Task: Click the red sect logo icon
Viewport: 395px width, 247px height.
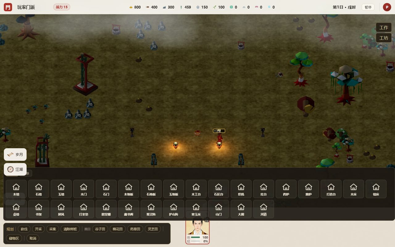Action: click(x=8, y=7)
